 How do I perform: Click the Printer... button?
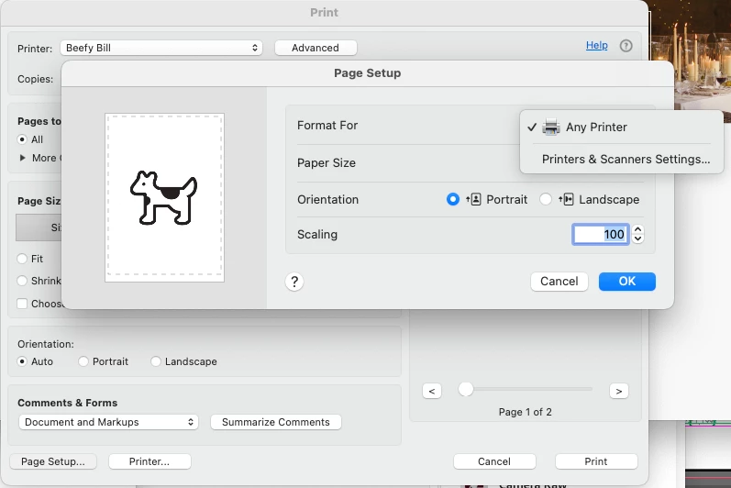pyautogui.click(x=150, y=461)
